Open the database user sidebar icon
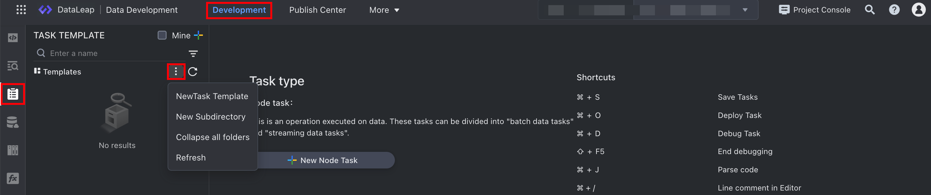The height and width of the screenshot is (195, 931). pos(13,122)
